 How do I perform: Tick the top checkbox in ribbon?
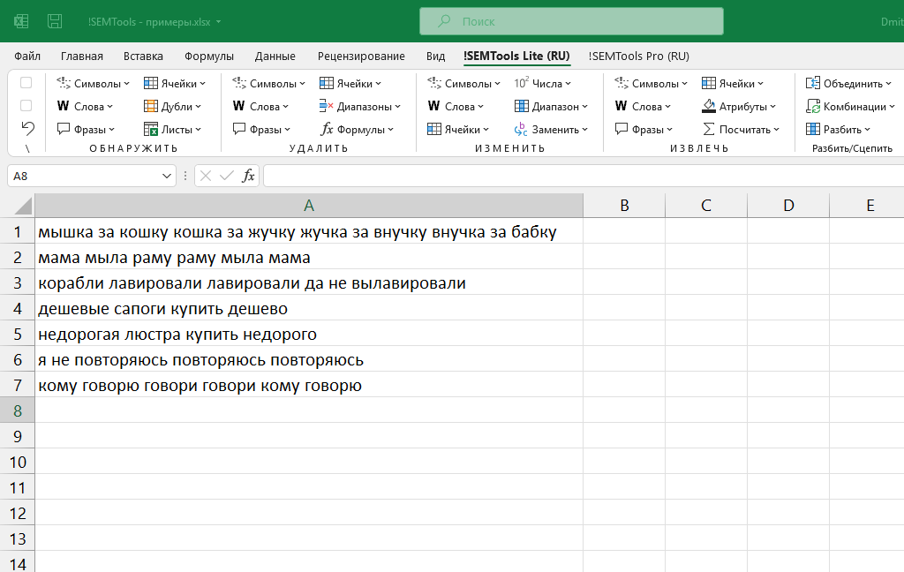point(26,83)
